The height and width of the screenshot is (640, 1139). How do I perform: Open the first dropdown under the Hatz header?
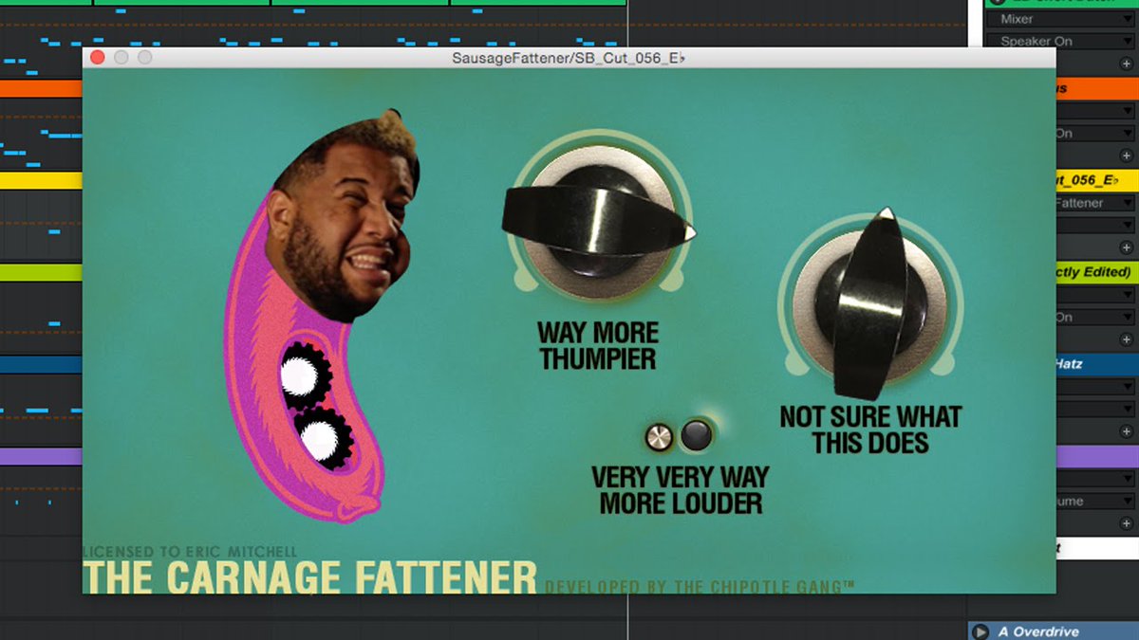[1096, 387]
